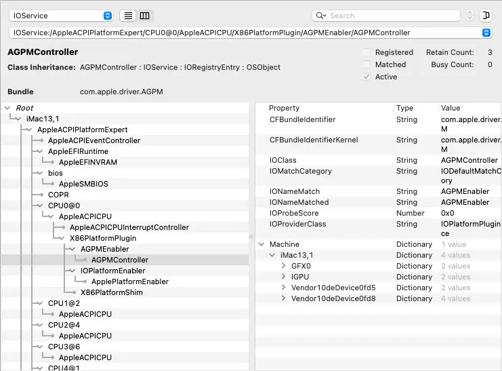Select AppleACPICPUInterruptController entry

point(129,227)
